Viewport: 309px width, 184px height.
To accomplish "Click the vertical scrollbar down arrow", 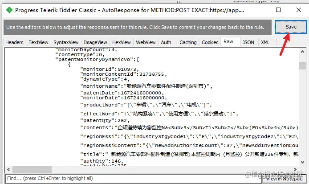I will pyautogui.click(x=302, y=162).
